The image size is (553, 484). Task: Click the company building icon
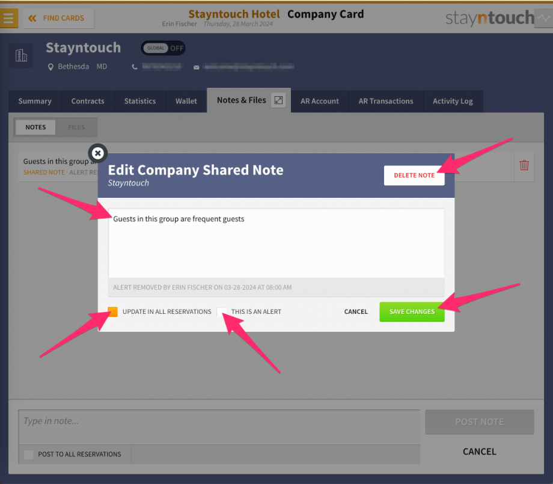point(21,55)
